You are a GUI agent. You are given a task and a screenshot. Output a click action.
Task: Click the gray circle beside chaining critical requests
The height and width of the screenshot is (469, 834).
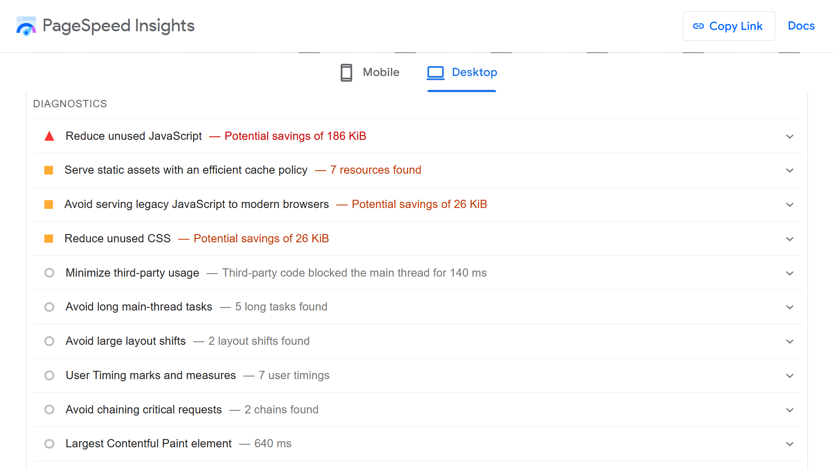tap(49, 410)
